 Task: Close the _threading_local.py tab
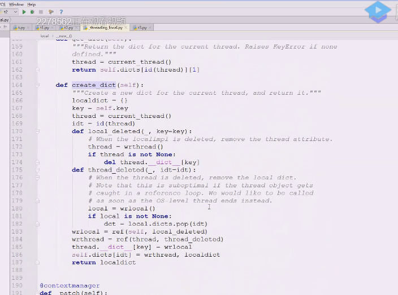click(x=126, y=28)
